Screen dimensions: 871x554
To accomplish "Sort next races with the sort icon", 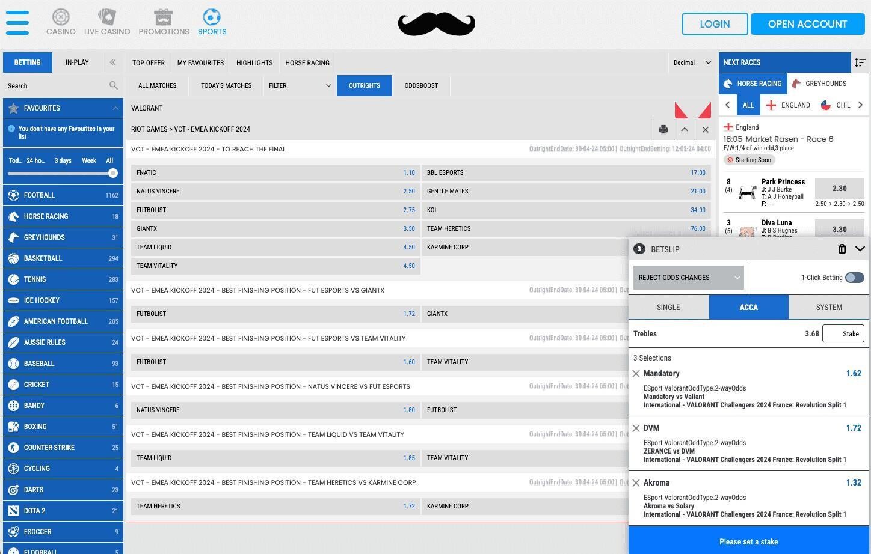I will [x=860, y=62].
